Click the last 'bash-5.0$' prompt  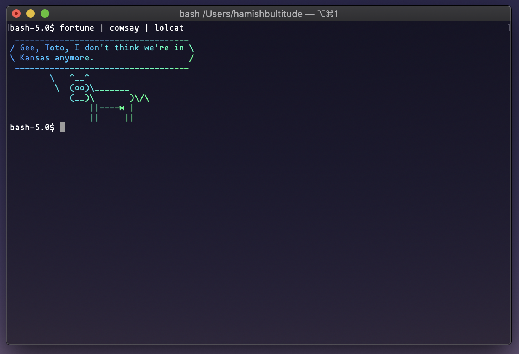32,127
